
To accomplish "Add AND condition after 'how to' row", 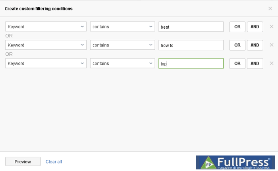I will pos(255,45).
